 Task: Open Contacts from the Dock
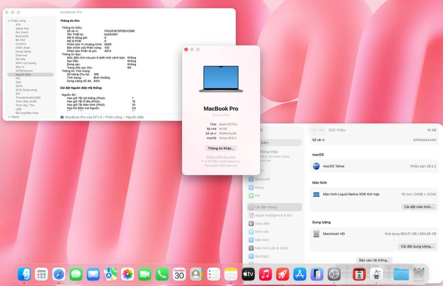[197, 274]
